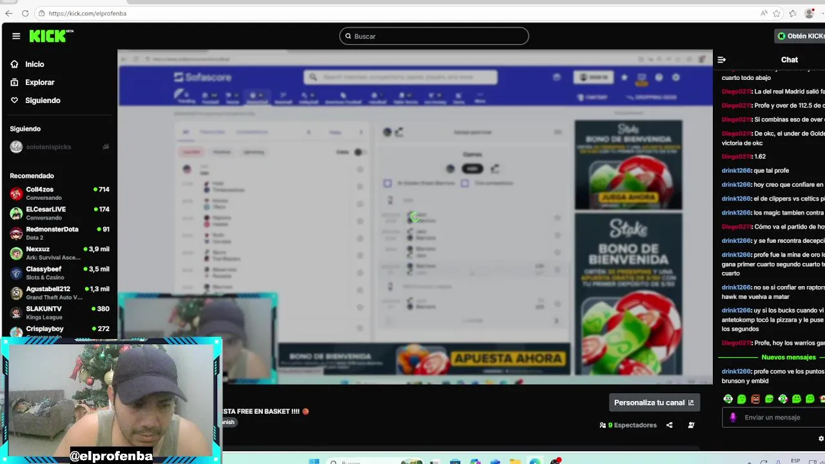
Task: Click Diego0211 beside 'La del real Madrid'
Action: click(x=736, y=92)
